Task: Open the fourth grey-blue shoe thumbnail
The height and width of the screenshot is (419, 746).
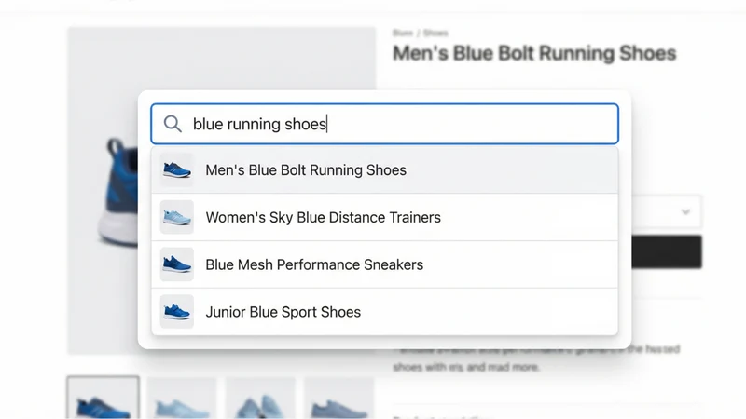Action: click(x=338, y=399)
